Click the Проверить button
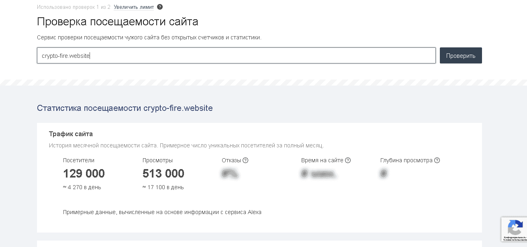Image resolution: width=527 pixels, height=247 pixels. click(x=461, y=55)
